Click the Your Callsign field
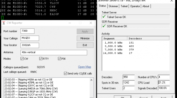The height and width of the screenshot is (98, 177). (30, 38)
